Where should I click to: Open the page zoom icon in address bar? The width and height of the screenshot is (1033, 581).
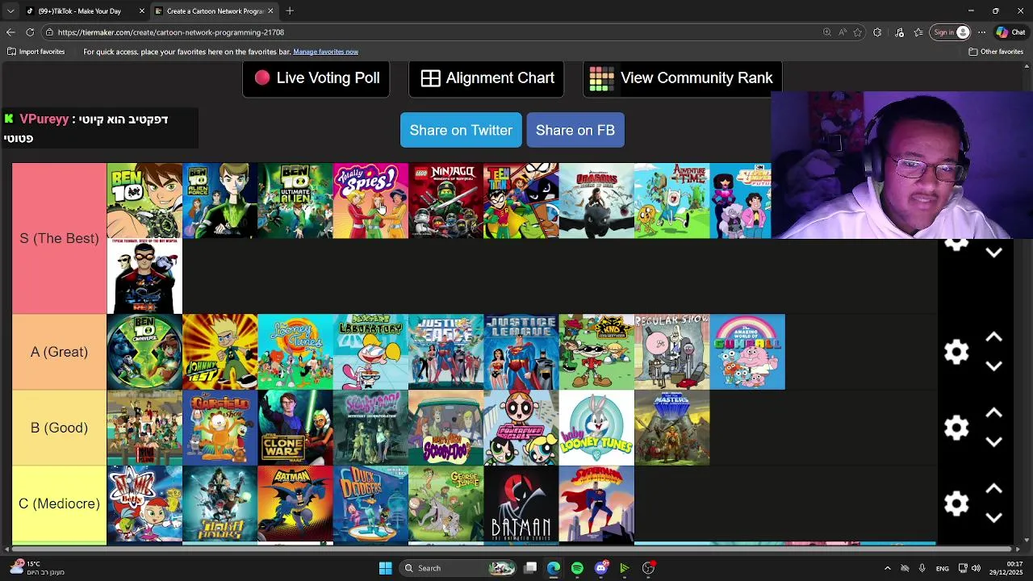827,32
